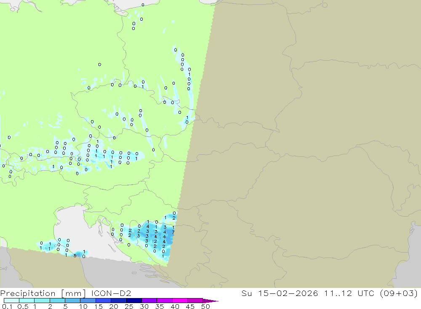Screen dimensions: 421x309
Task: Click the 0.1 mm lightest cyan legend swatch
Action: click(x=11, y=301)
